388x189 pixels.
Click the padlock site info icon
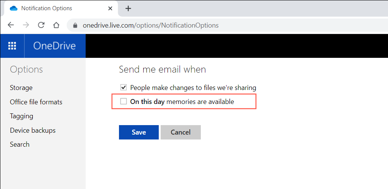click(x=75, y=26)
